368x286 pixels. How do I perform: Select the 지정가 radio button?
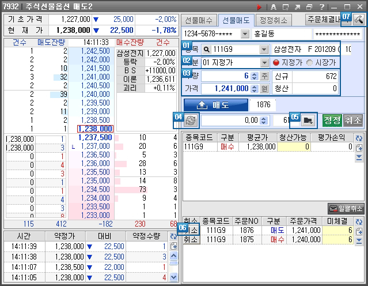276,62
